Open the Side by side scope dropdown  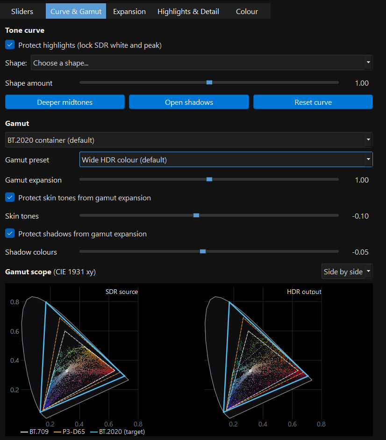coord(347,271)
